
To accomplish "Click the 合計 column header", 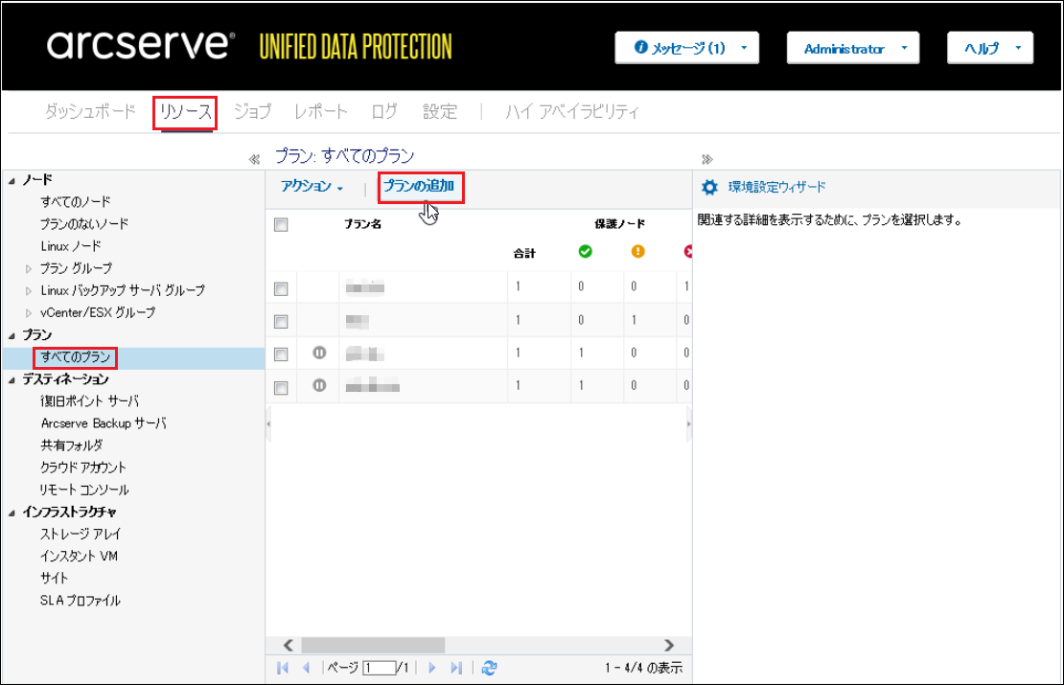I will point(524,254).
